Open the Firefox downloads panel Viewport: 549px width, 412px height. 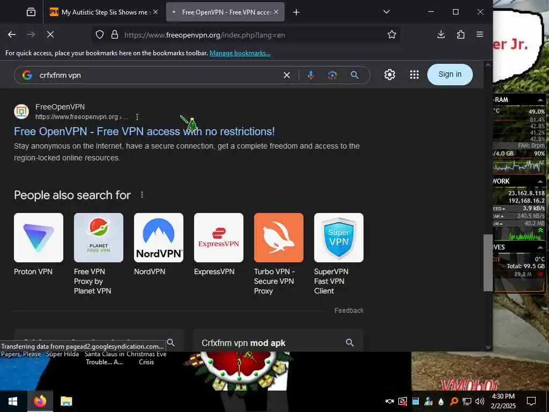[x=441, y=34]
